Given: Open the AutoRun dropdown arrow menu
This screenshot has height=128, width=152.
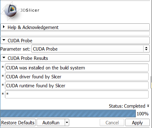Looking at the screenshot, I should [67, 122].
